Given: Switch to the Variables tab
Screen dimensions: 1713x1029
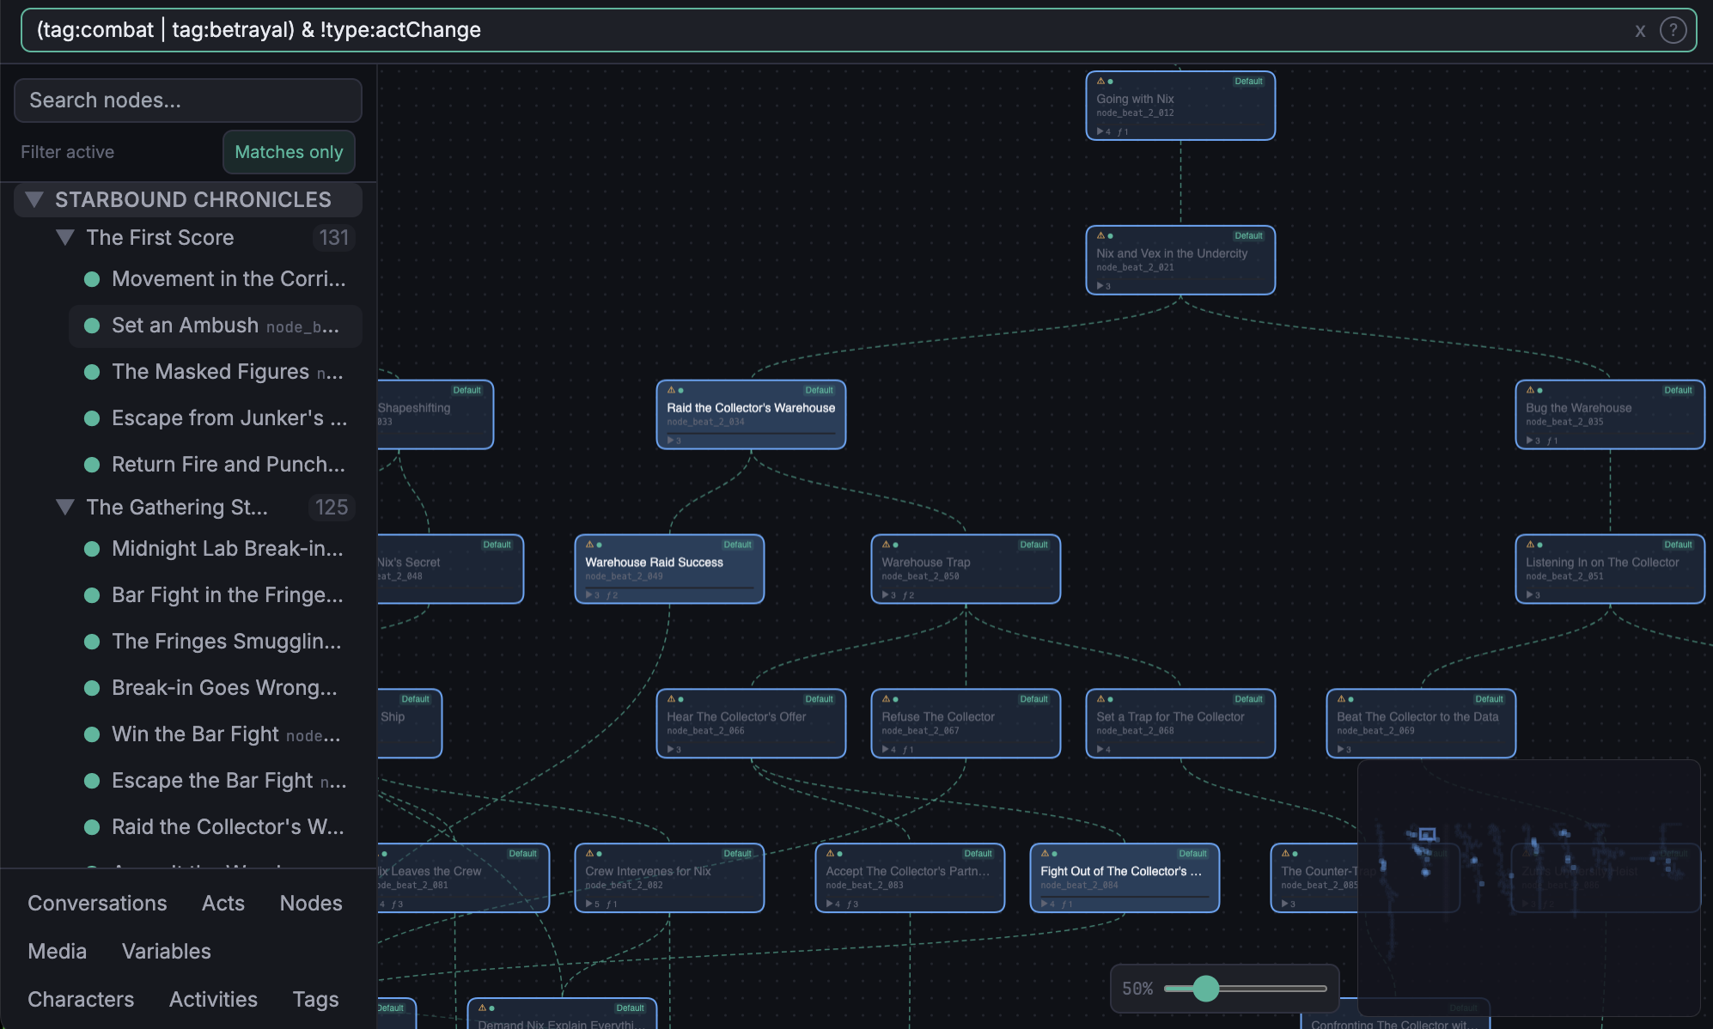Looking at the screenshot, I should click(x=167, y=951).
